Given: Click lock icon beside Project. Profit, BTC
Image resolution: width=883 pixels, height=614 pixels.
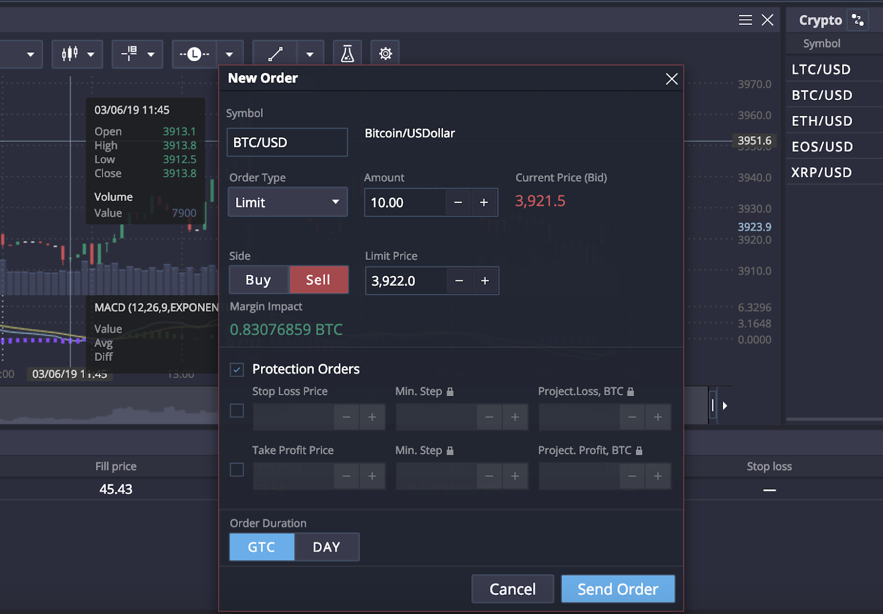Looking at the screenshot, I should (639, 450).
